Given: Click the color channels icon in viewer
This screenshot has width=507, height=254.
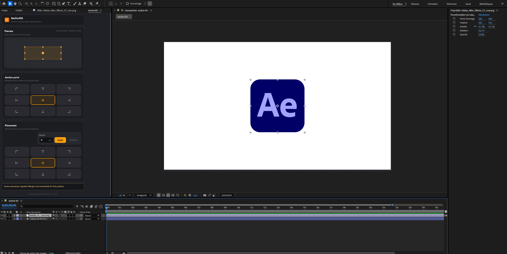Looking at the screenshot, I should [185, 195].
